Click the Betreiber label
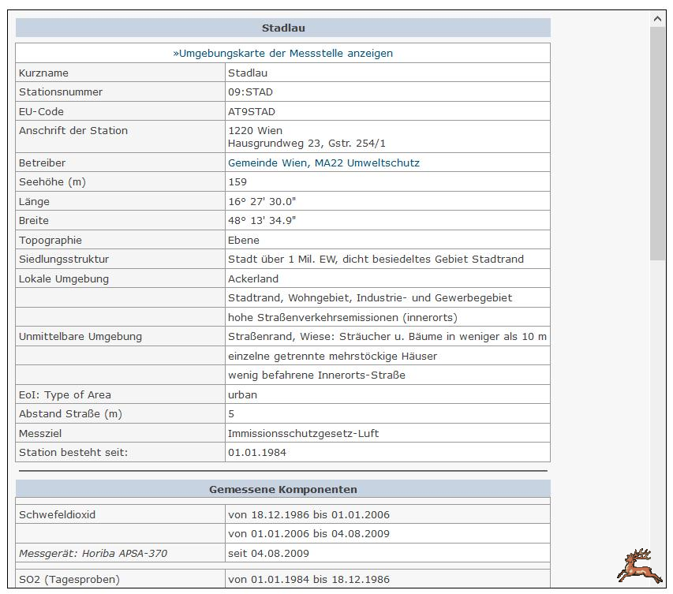Image resolution: width=673 pixels, height=594 pixels. (42, 163)
